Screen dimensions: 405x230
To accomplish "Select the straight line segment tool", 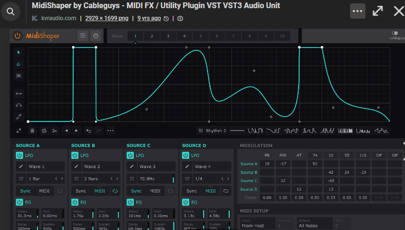I will coord(19,94).
